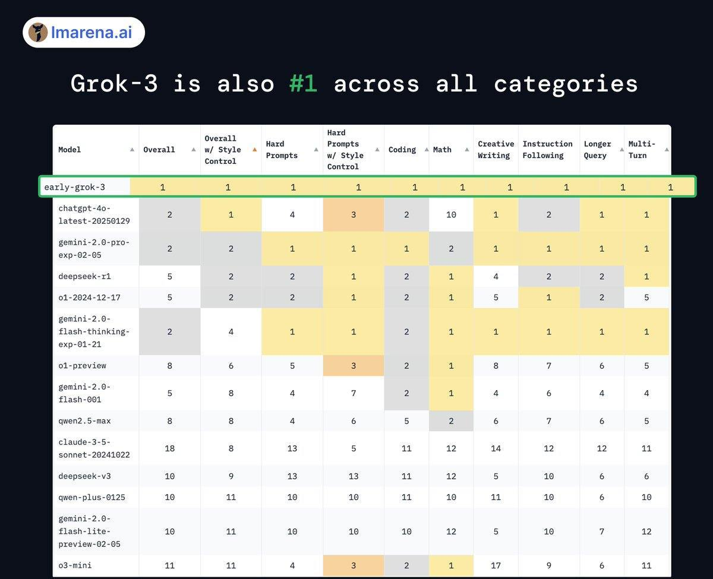Image resolution: width=713 pixels, height=579 pixels.
Task: Sort the Multi-Turn column arrow
Action: coord(666,150)
